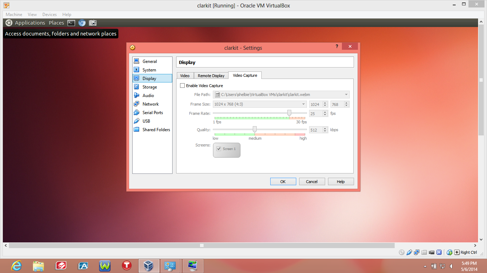Viewport: 487px width, 273px height.
Task: Click the battery power tray icon
Action: (x=434, y=266)
